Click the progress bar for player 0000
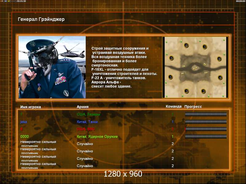This screenshot has height=184, width=246. pos(206,136)
